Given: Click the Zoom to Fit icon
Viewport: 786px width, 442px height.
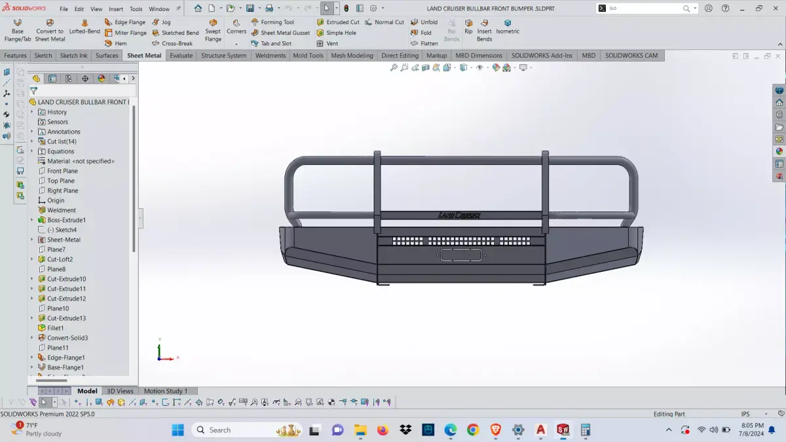Looking at the screenshot, I should [x=394, y=67].
